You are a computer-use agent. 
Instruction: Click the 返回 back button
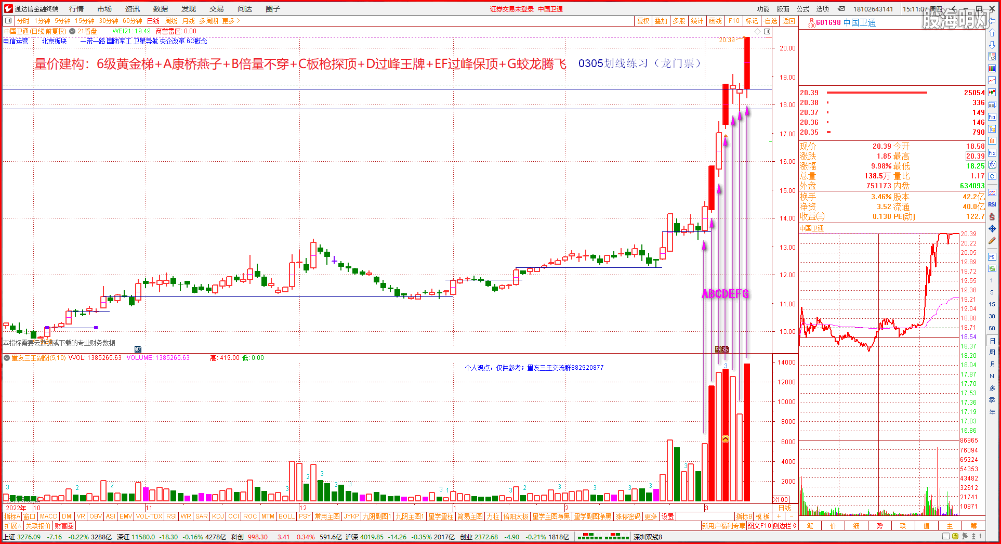[789, 21]
